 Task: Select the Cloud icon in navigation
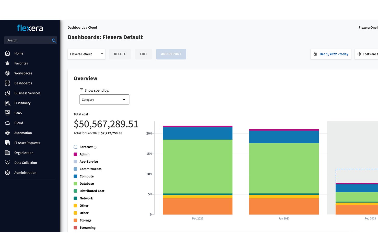click(7, 123)
